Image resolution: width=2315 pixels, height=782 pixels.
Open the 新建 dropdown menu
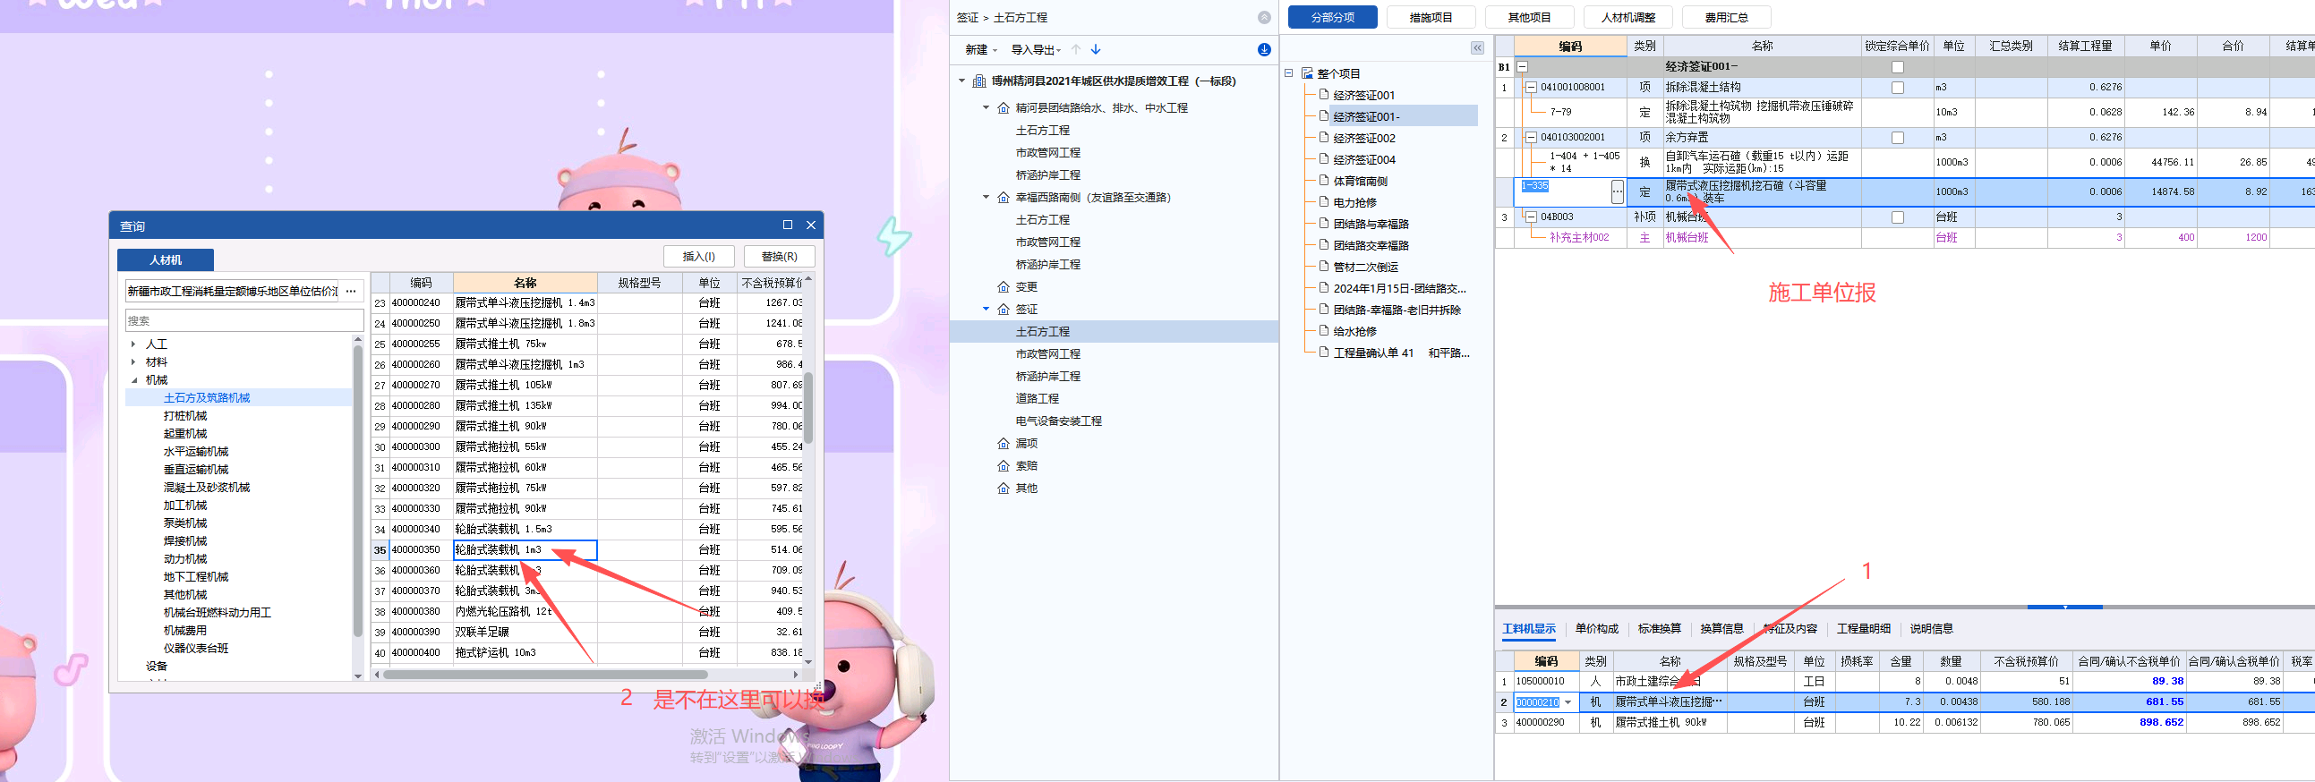tap(981, 49)
